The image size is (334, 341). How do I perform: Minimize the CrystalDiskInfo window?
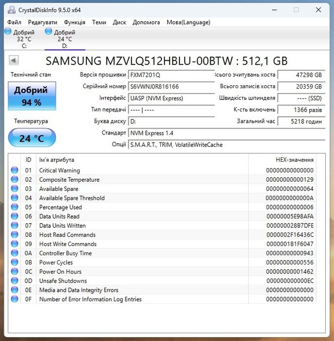275,10
